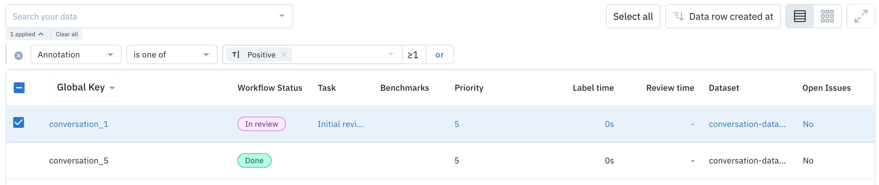Open the annotation values dropdown arrow
This screenshot has width=879, height=185.
coord(391,54)
